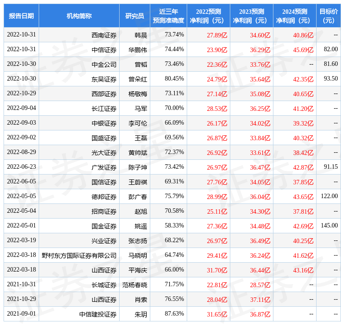Click researcher name 朱玥
Screen dimensions: 341x325
(140, 314)
